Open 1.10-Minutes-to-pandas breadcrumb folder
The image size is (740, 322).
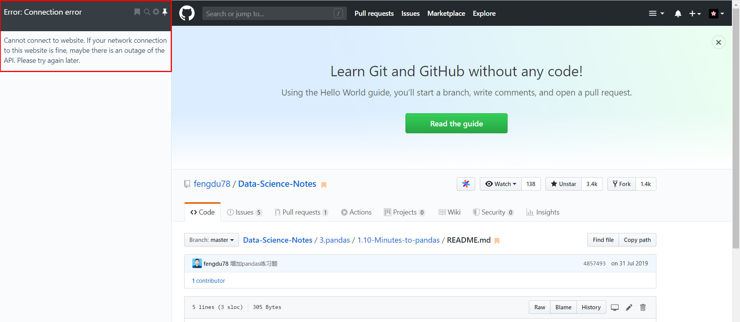coord(398,240)
